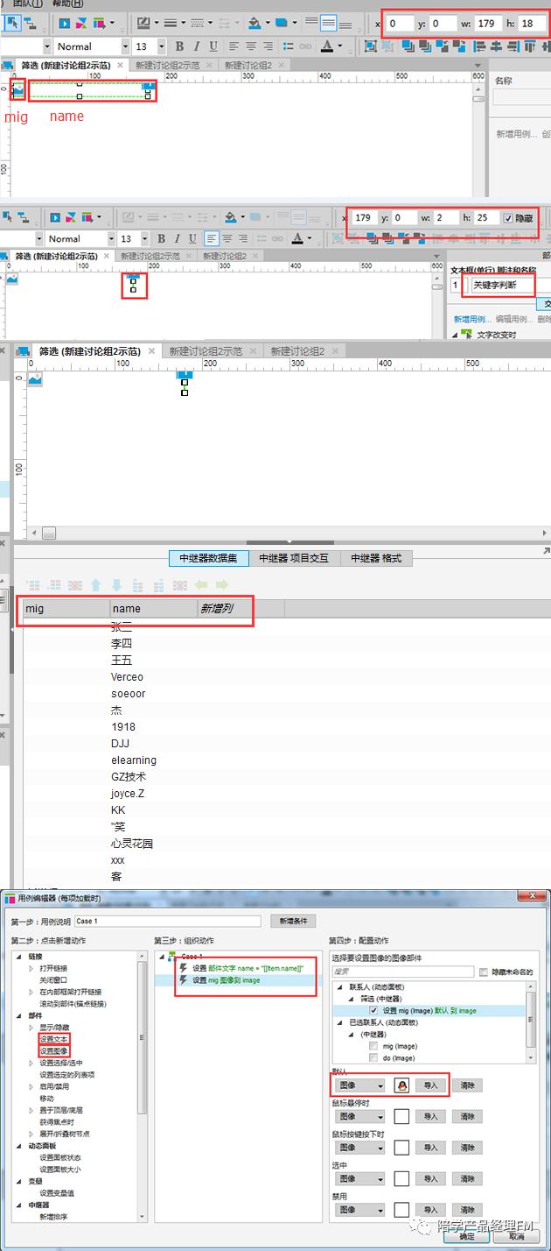Toggle the 隐藏 checkbox beside h: 25

[x=509, y=218]
